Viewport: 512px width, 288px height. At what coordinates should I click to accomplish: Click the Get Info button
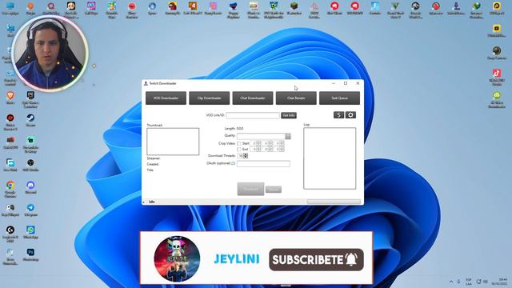(289, 115)
